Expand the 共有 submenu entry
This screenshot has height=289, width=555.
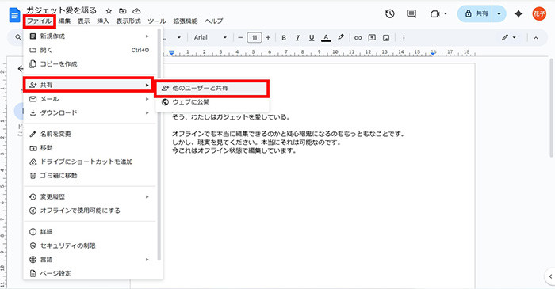click(89, 85)
